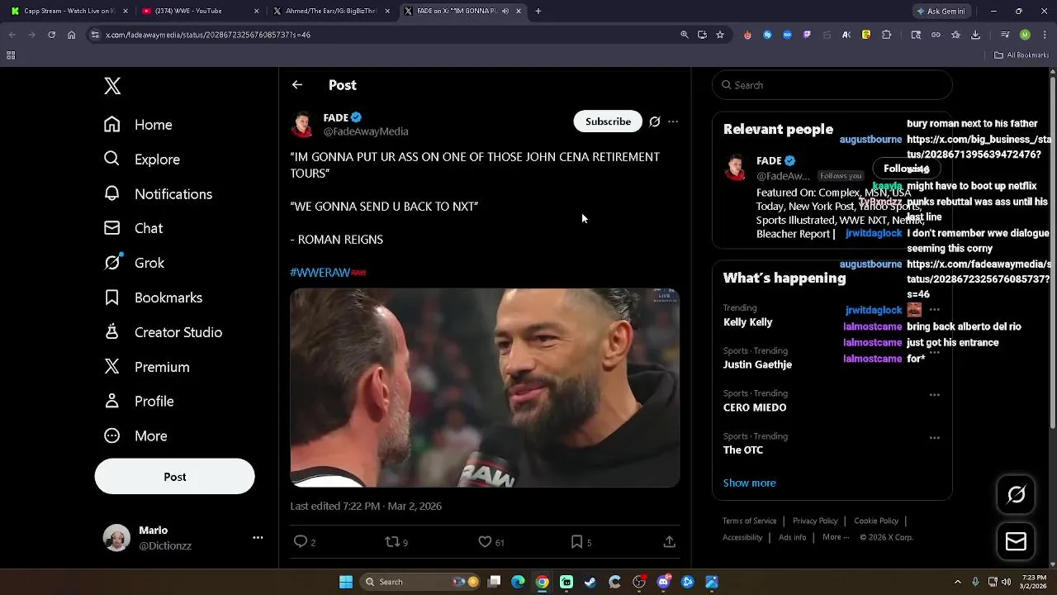
Task: Go to Notifications
Action: (x=158, y=194)
